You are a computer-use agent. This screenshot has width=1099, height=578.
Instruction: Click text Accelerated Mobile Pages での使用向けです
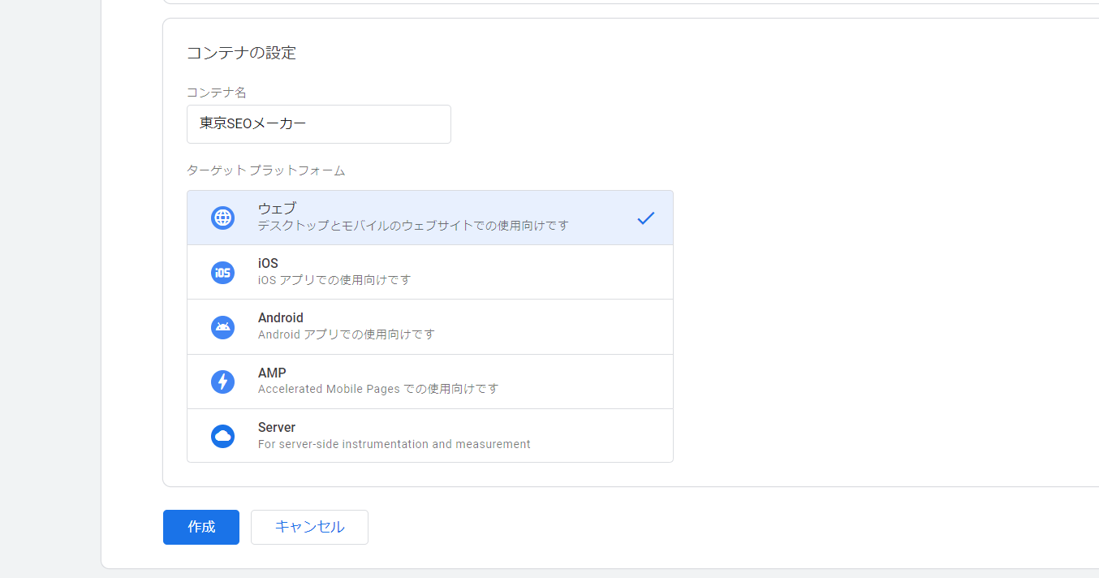click(x=378, y=389)
